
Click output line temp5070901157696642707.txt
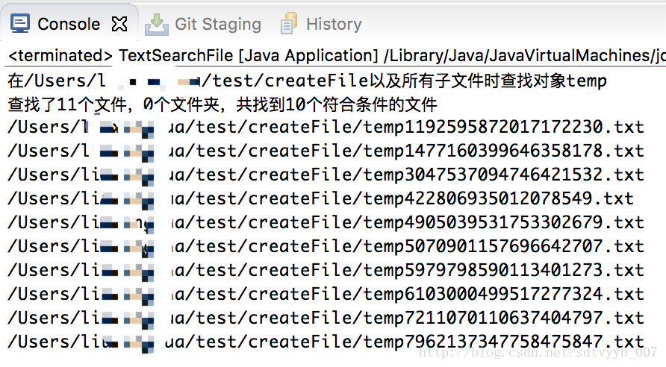pos(326,246)
